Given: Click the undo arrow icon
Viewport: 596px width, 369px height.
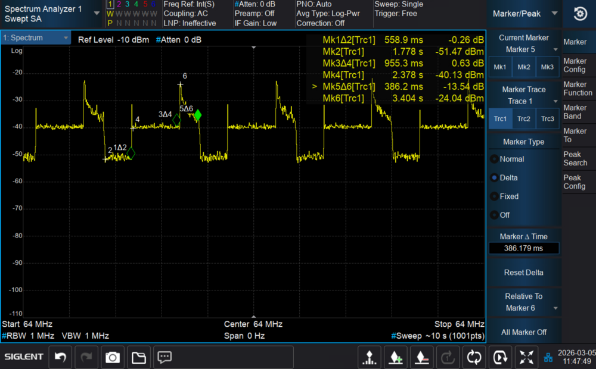Looking at the screenshot, I should tap(60, 357).
